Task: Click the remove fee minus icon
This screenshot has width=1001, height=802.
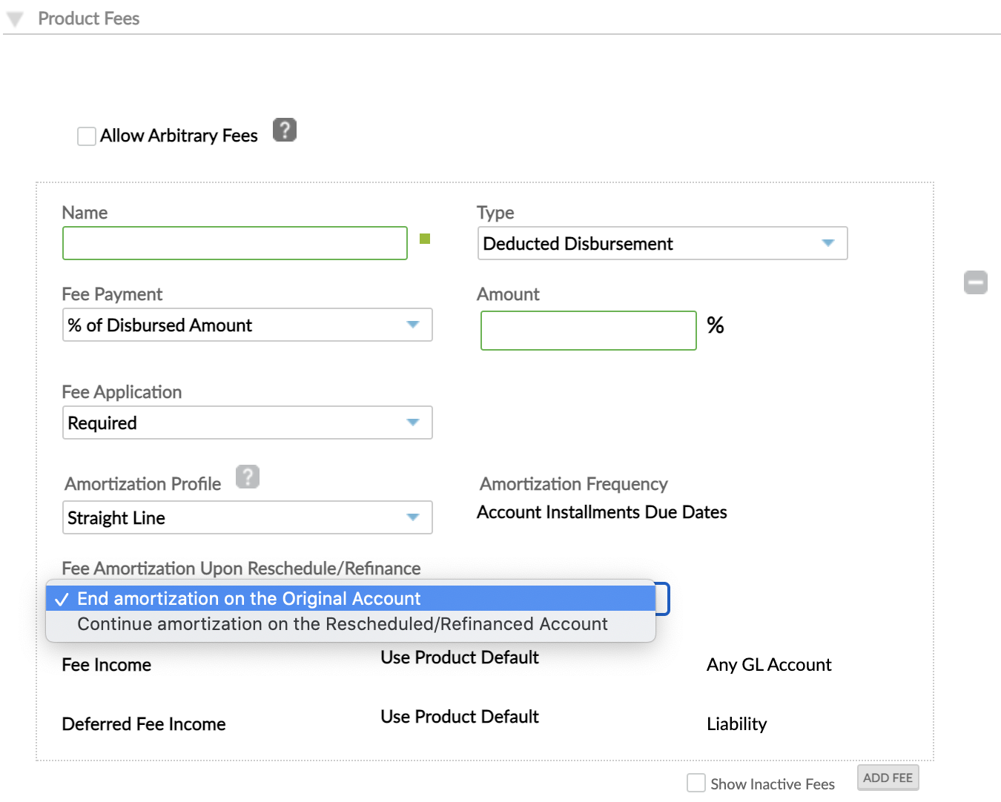Action: click(x=976, y=282)
